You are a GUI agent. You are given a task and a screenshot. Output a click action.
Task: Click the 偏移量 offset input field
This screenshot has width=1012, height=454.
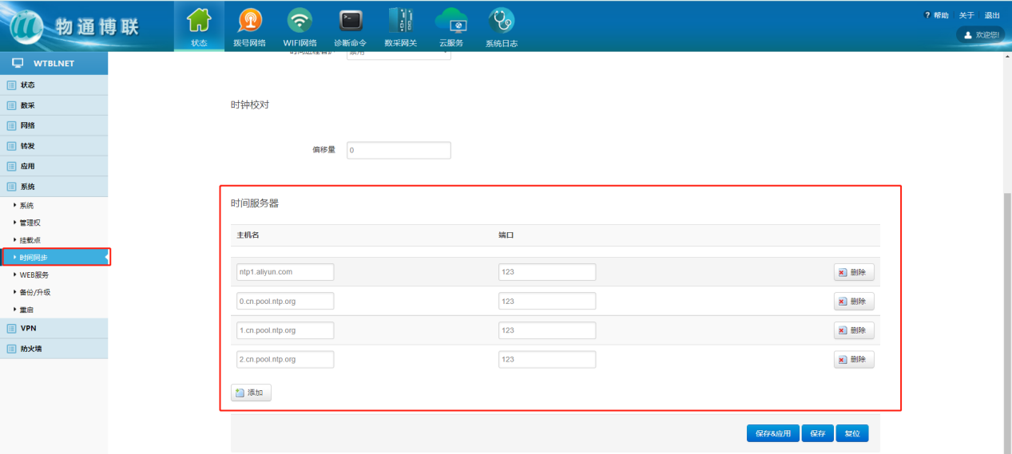399,150
